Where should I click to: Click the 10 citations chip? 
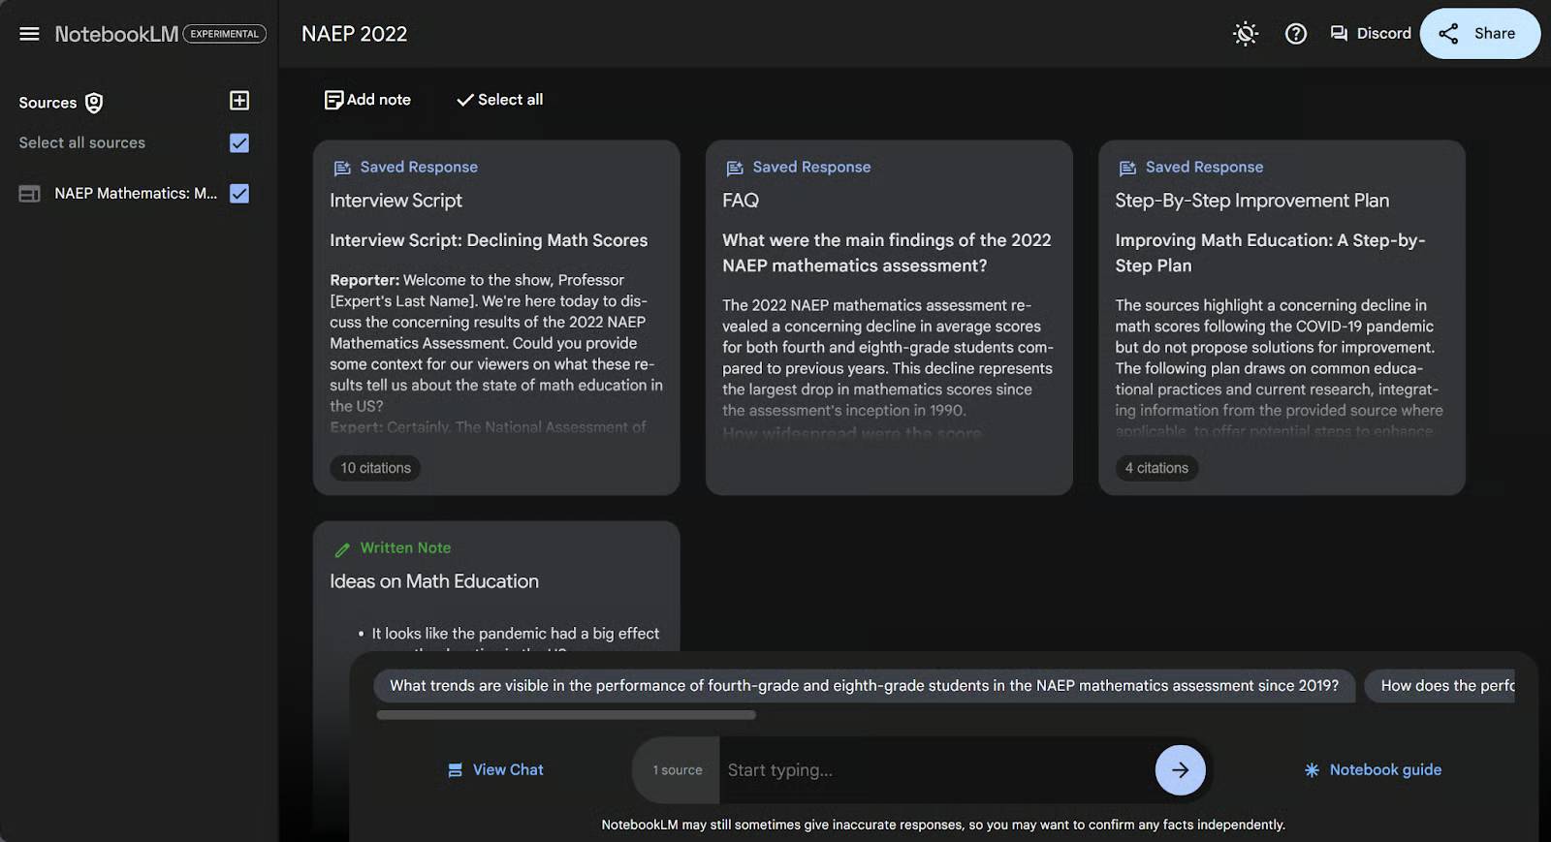point(375,468)
